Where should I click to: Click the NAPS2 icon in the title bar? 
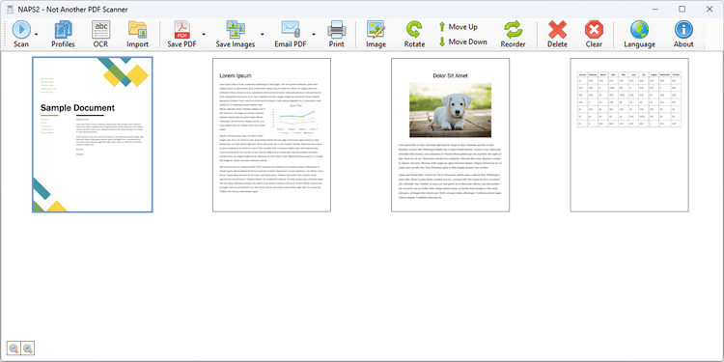coord(10,10)
